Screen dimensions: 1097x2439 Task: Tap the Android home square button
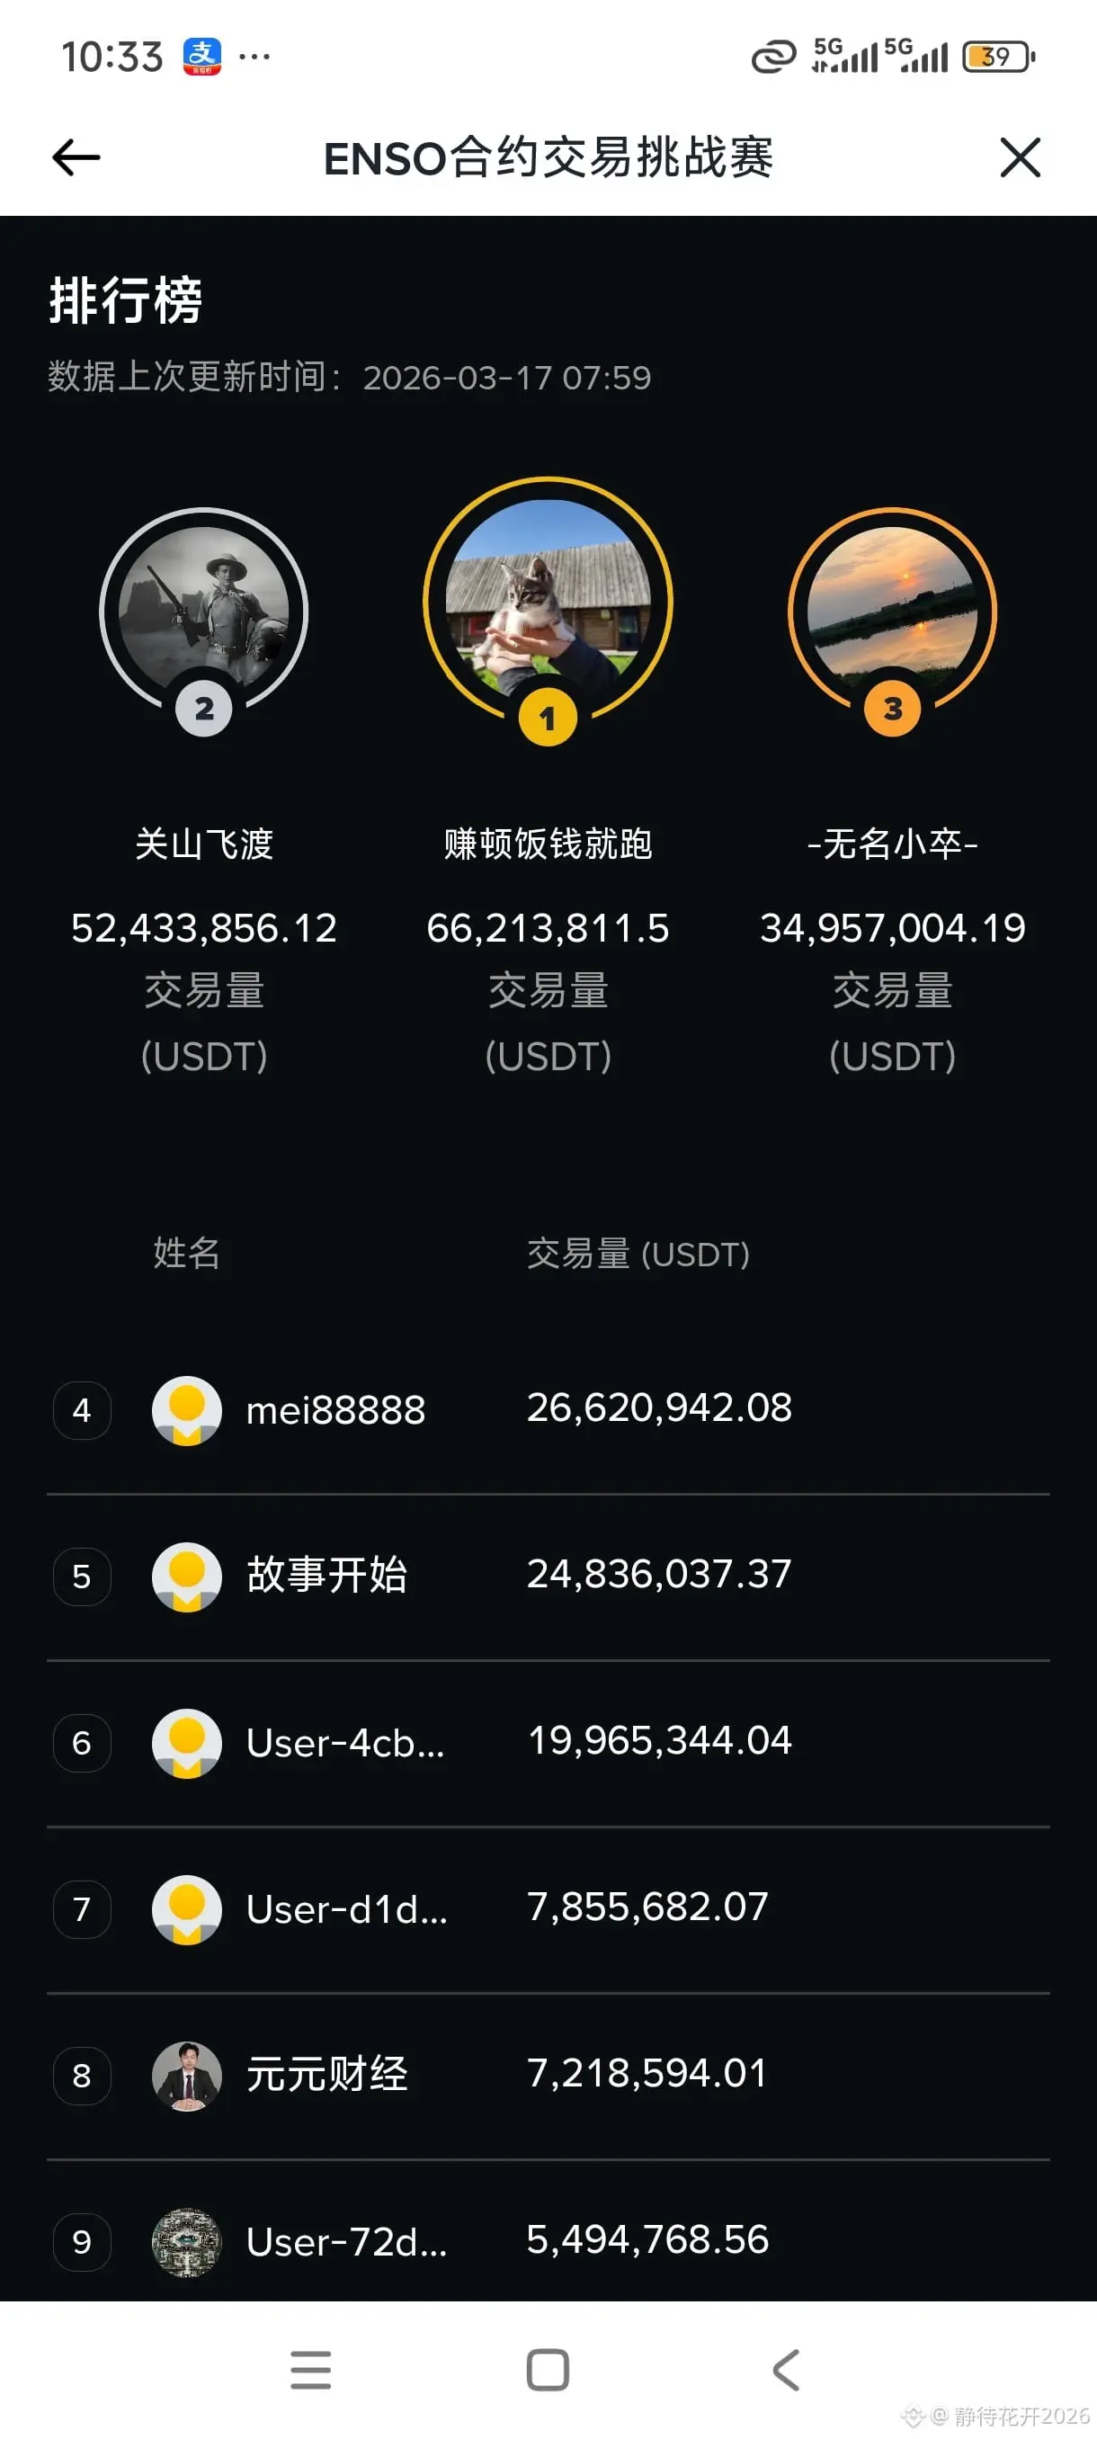pyautogui.click(x=548, y=2370)
